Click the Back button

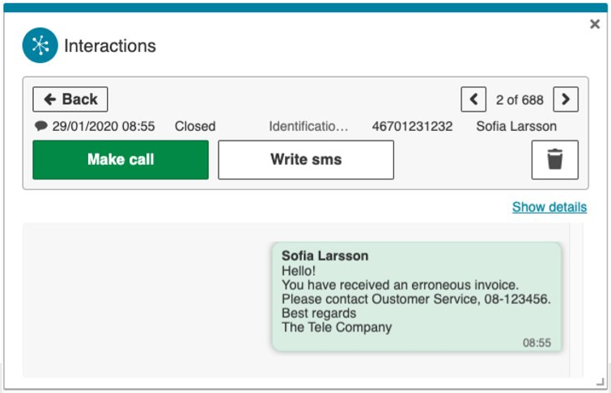pyautogui.click(x=70, y=99)
